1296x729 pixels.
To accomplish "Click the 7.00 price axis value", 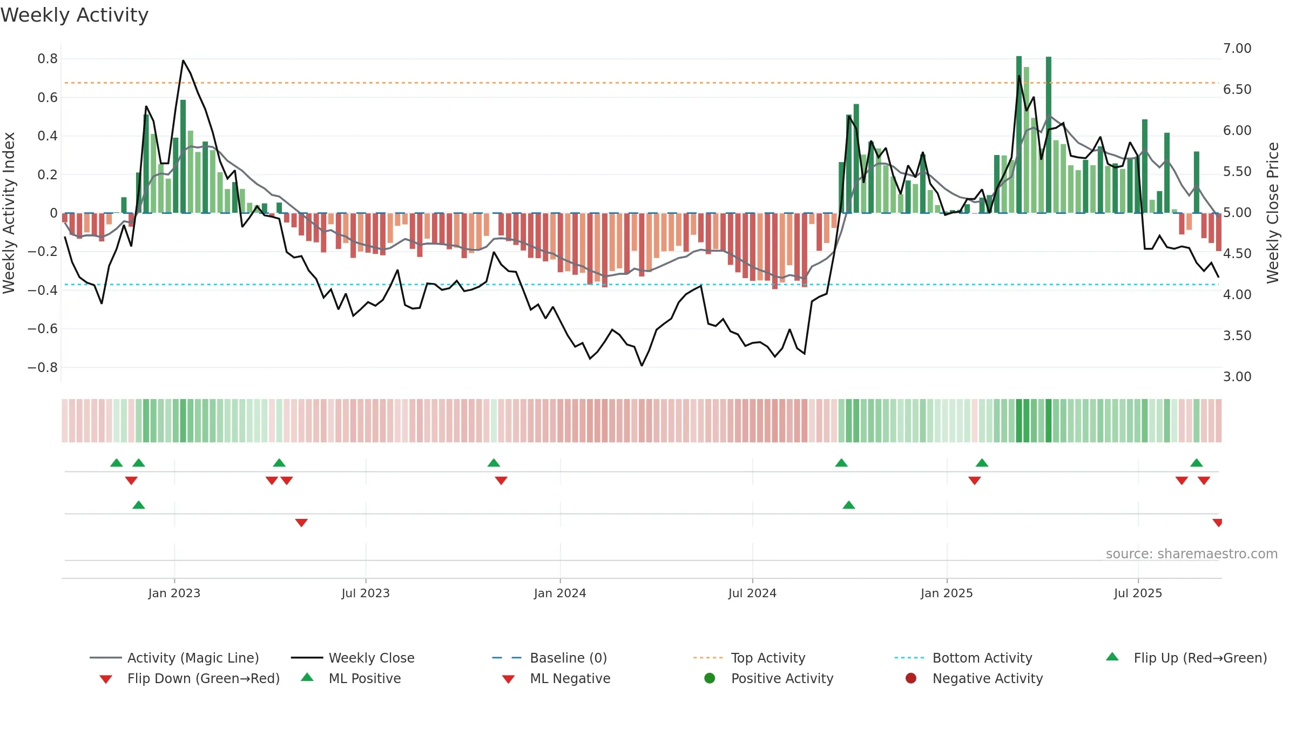I will 1237,49.
